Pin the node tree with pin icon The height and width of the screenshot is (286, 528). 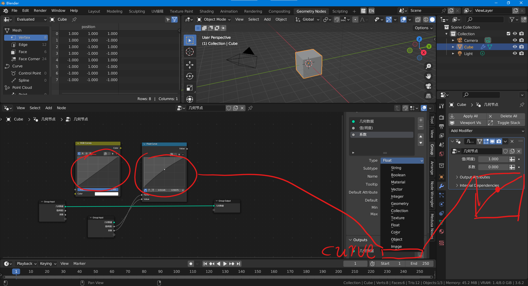pos(250,108)
